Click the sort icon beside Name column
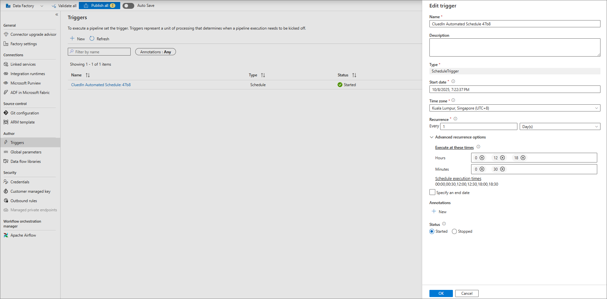The width and height of the screenshot is (607, 299). click(88, 75)
